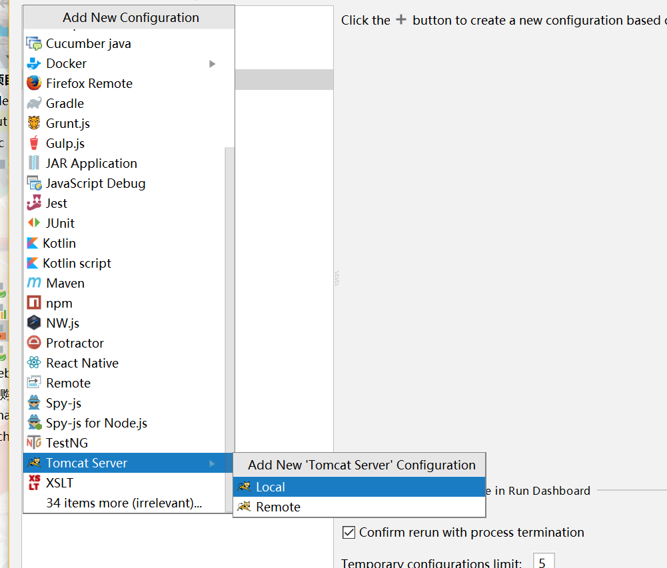Click the React Native atom icon
The height and width of the screenshot is (568, 667).
(34, 363)
